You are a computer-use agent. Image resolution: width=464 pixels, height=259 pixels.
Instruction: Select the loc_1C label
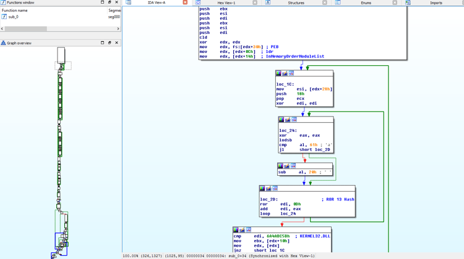coord(285,84)
